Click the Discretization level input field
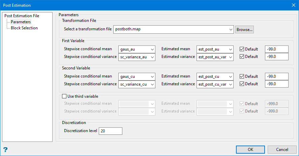Screen dimensions: 299x156 coord(110,131)
